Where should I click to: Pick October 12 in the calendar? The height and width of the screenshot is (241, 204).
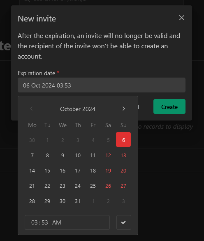click(108, 156)
